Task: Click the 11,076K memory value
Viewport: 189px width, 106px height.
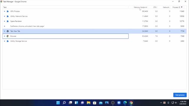Action: point(145,21)
